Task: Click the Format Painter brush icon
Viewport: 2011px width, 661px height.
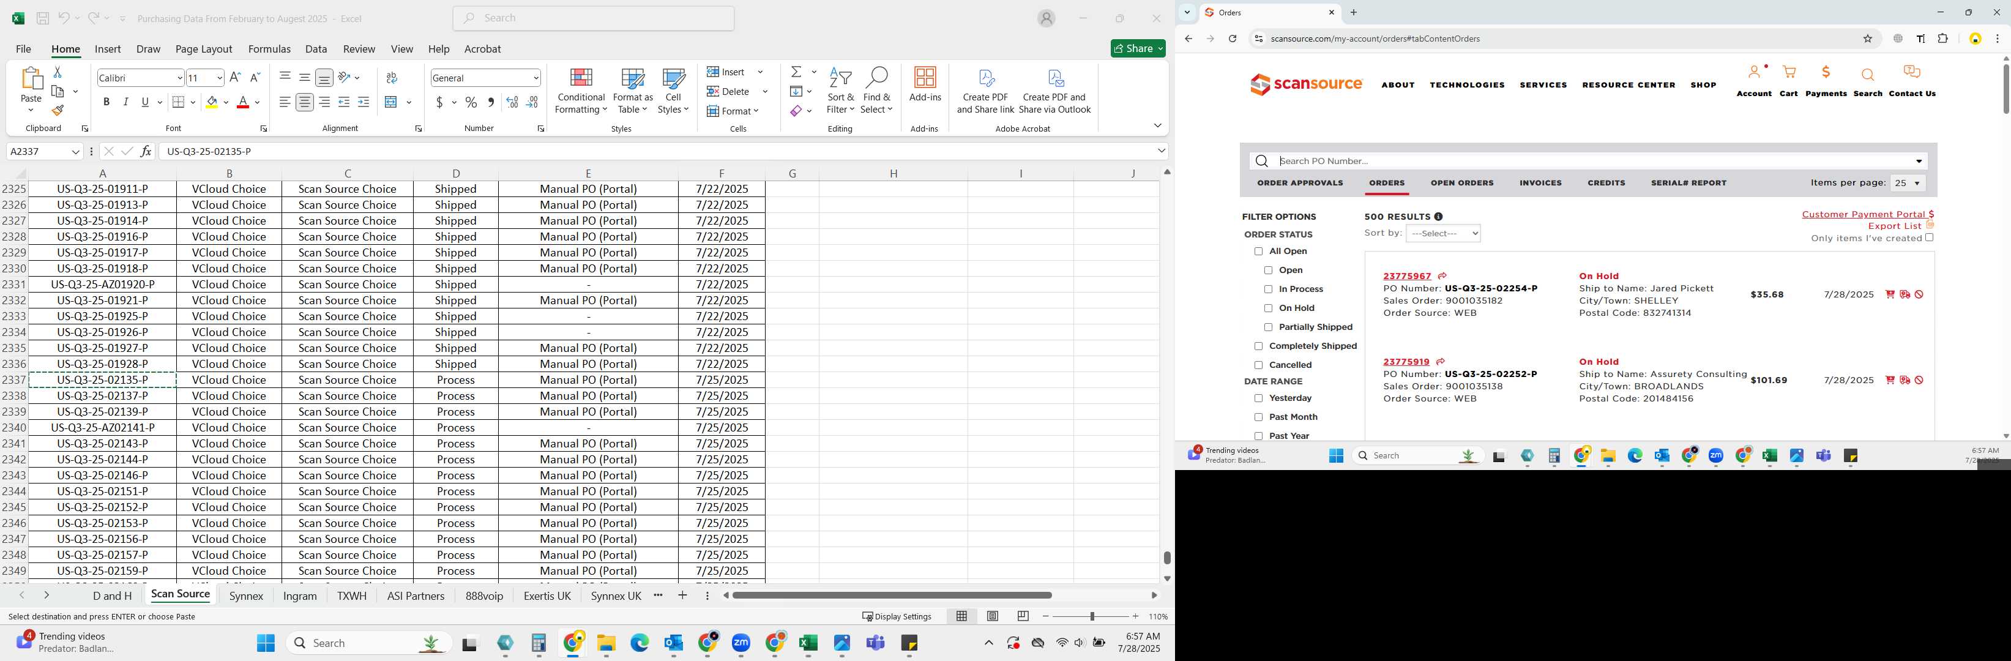Action: 58,111
